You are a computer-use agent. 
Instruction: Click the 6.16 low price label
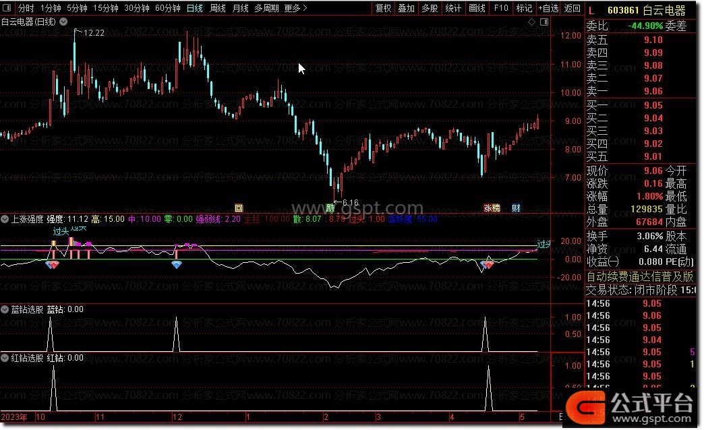click(x=350, y=202)
